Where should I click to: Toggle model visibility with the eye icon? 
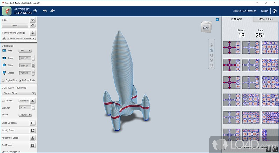[32, 20]
